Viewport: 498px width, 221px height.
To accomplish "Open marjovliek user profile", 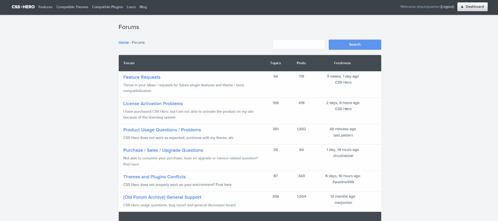I will (343, 203).
